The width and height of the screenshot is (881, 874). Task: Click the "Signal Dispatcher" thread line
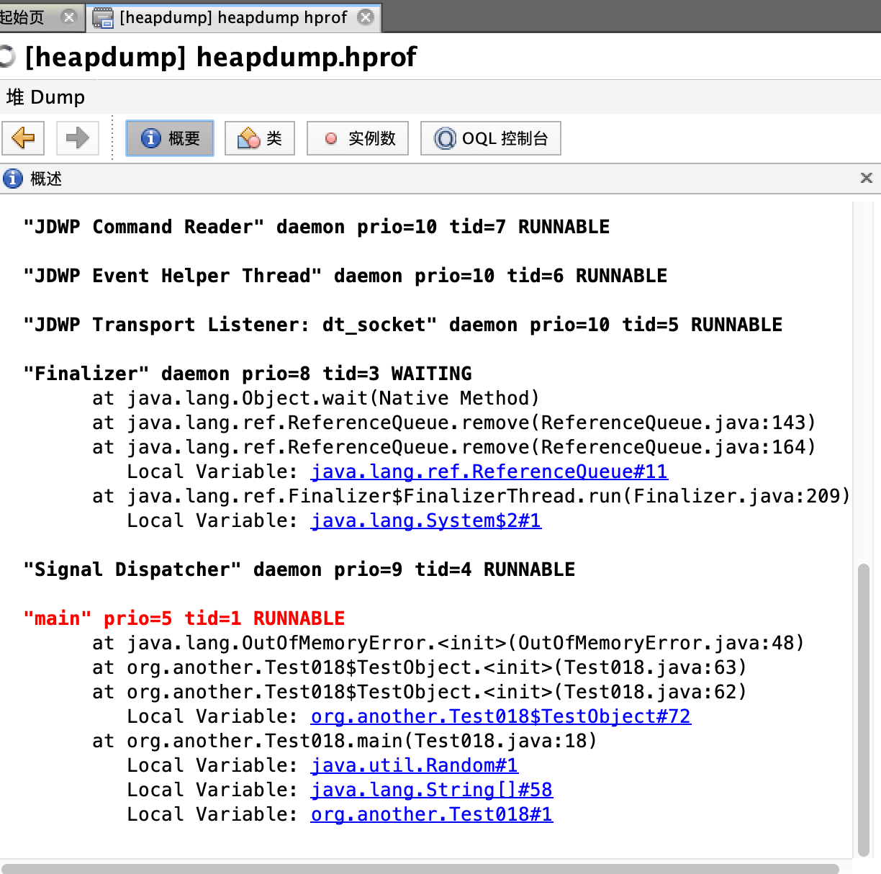299,569
